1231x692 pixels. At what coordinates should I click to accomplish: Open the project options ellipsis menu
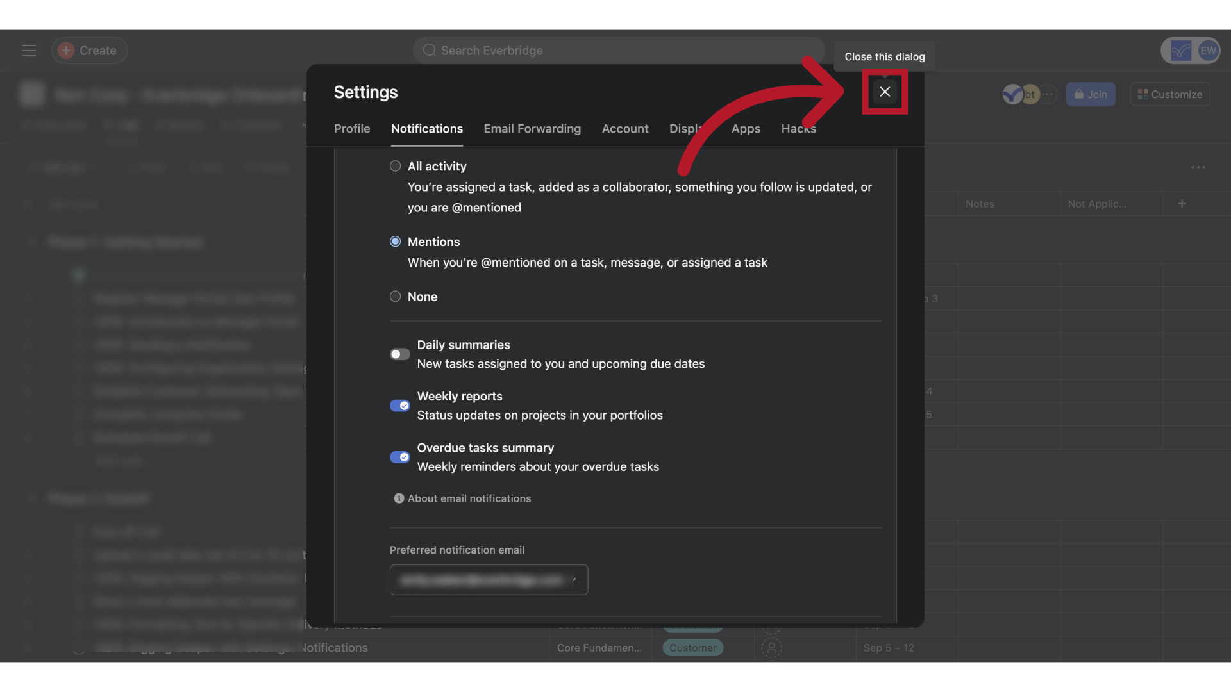(x=1198, y=167)
